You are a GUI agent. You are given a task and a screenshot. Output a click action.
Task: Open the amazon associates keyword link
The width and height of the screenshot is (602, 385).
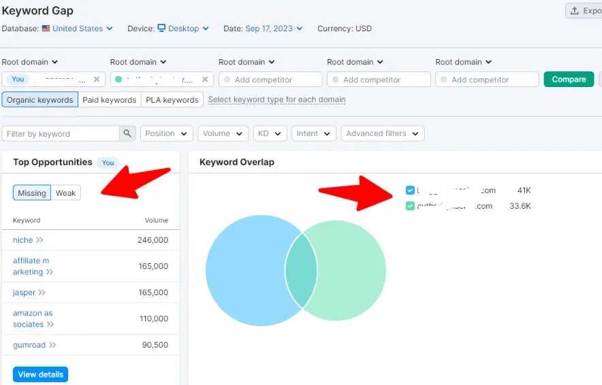click(33, 318)
